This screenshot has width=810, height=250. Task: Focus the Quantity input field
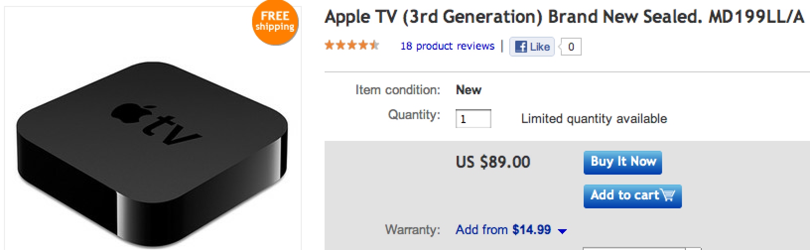pos(473,119)
